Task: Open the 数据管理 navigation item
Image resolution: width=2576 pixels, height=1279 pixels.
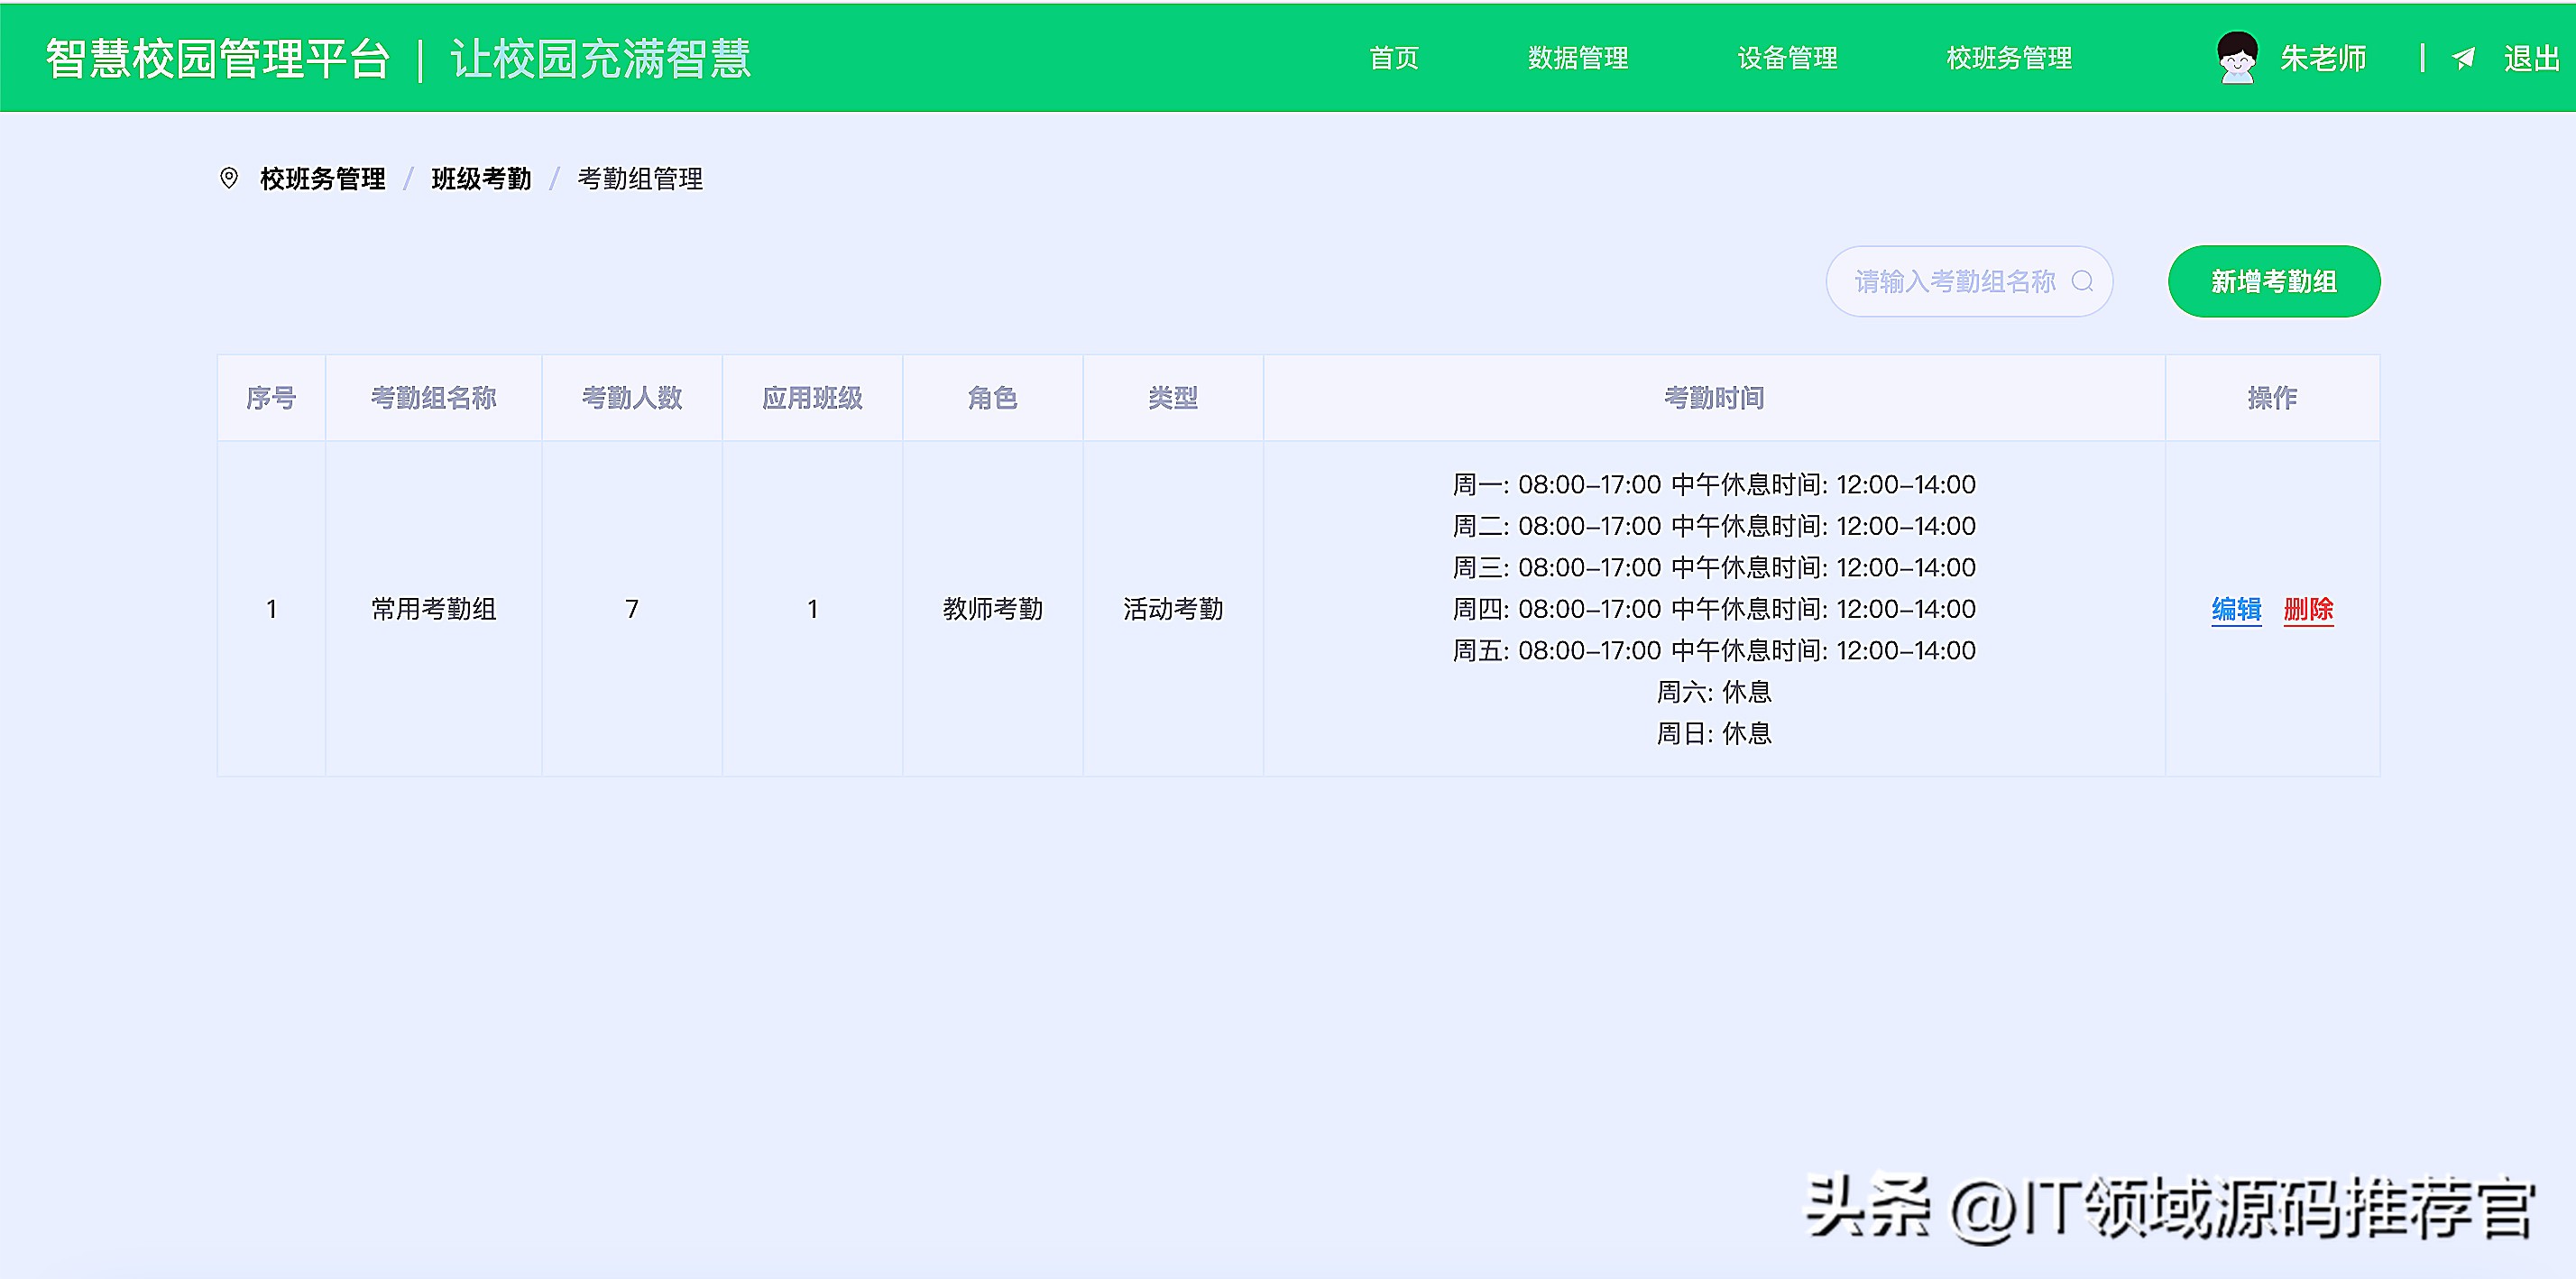Action: point(1578,58)
